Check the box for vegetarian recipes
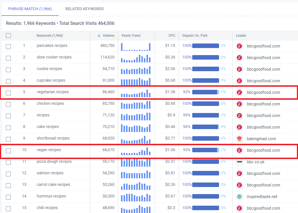This screenshot has height=213, width=298. click(x=8, y=93)
